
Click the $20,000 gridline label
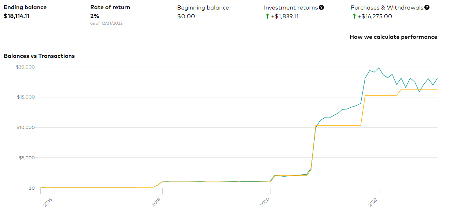[x=25, y=67]
